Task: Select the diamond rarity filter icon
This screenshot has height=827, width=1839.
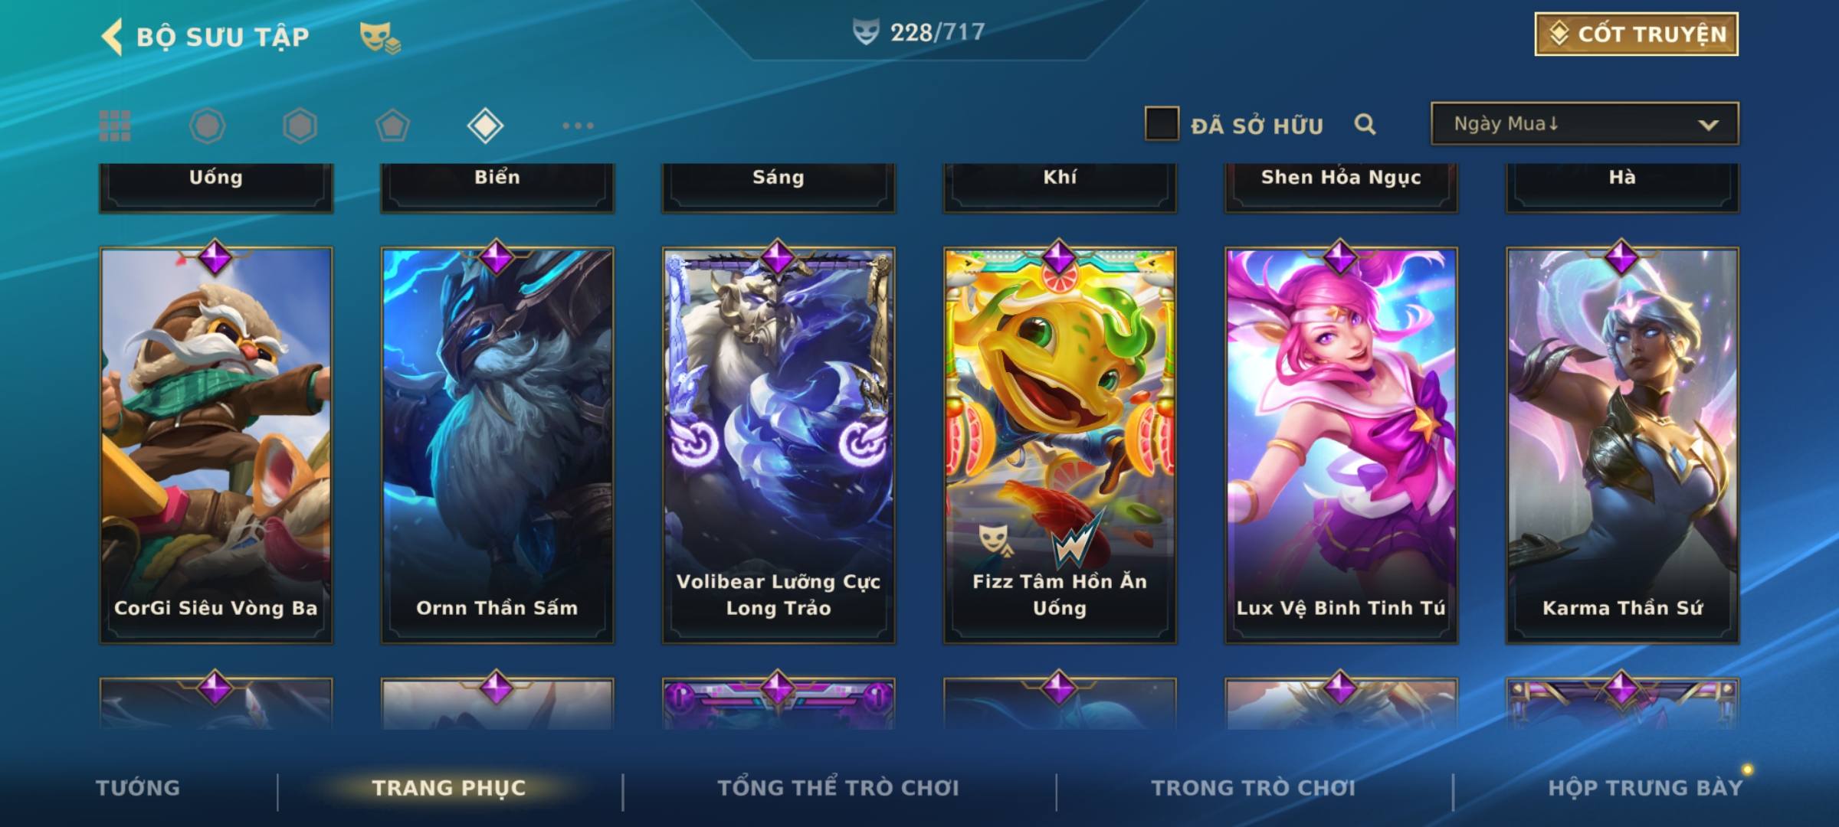Action: pos(485,126)
